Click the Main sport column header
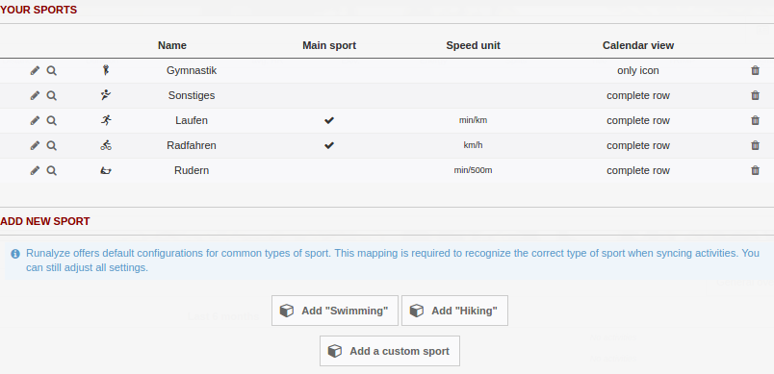Screen dimensions: 774x374 [329, 45]
